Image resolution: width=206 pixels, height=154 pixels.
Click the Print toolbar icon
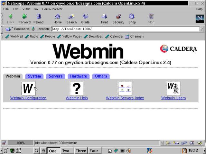(104, 17)
